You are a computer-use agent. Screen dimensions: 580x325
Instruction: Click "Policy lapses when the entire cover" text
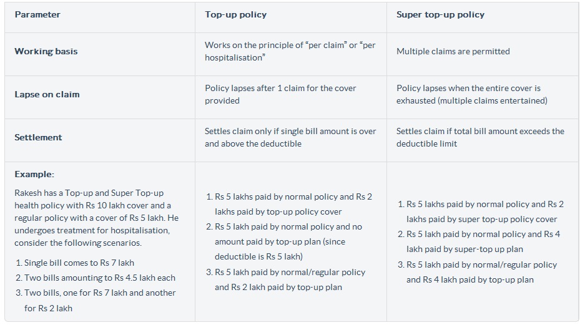point(468,94)
